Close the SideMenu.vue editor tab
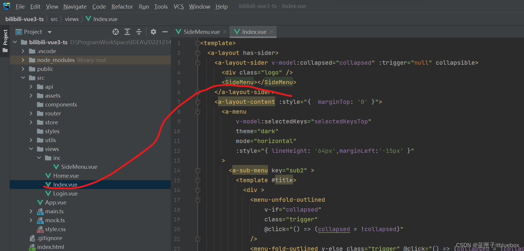Screen dimensions: 524x251 click(225, 32)
